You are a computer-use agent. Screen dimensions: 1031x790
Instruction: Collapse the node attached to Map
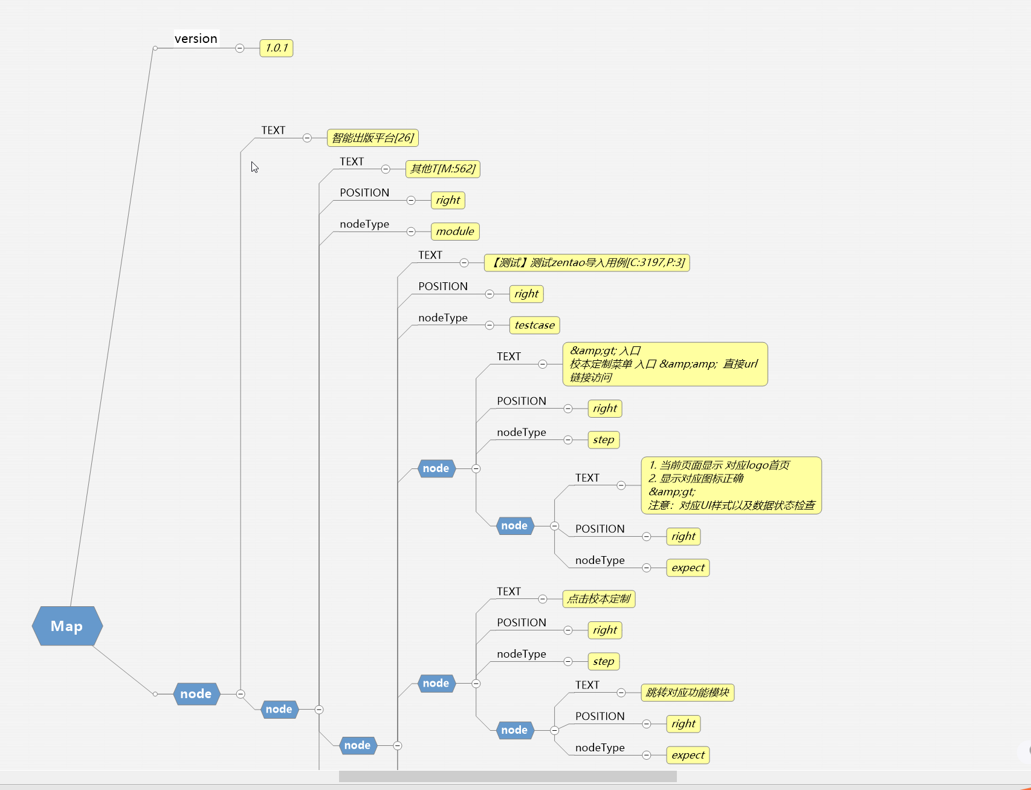[x=241, y=694]
